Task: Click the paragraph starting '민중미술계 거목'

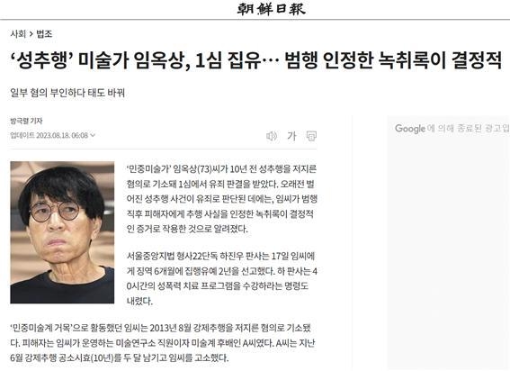Action: tap(163, 343)
